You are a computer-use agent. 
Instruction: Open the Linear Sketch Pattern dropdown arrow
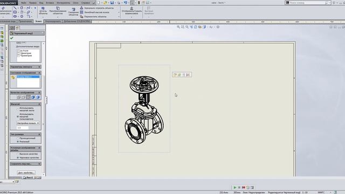tap(119, 12)
